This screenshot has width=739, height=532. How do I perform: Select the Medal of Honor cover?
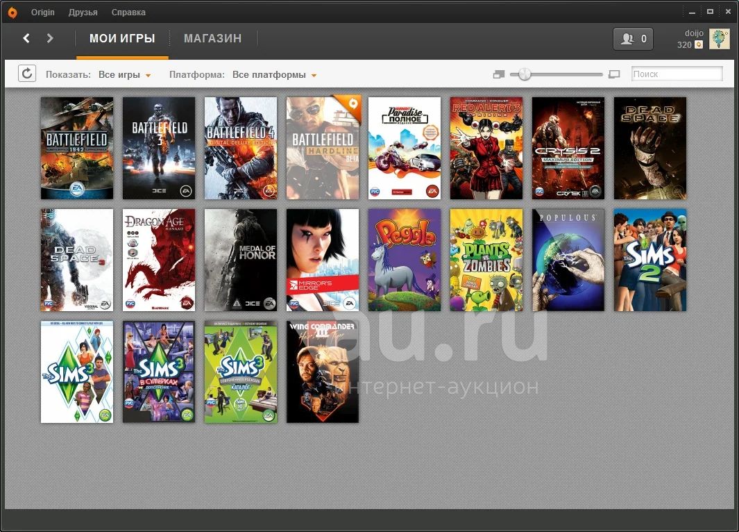click(241, 260)
